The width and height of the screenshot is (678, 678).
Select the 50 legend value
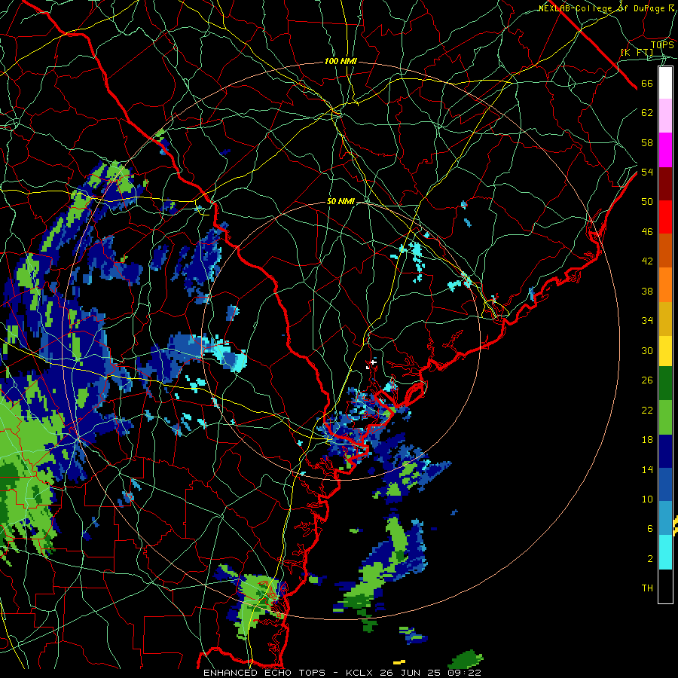[647, 201]
